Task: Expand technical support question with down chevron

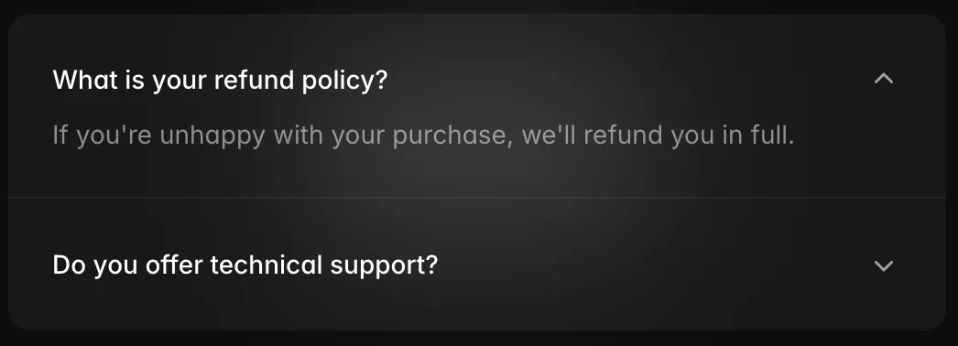Action: coord(884,266)
